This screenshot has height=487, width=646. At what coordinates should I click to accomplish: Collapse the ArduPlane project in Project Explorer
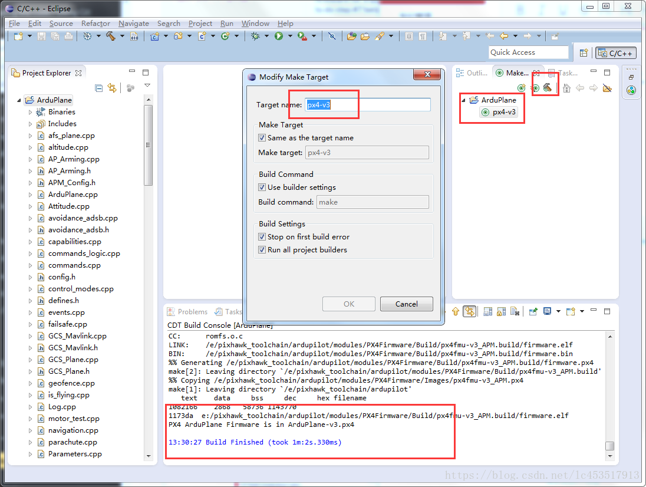(x=19, y=100)
